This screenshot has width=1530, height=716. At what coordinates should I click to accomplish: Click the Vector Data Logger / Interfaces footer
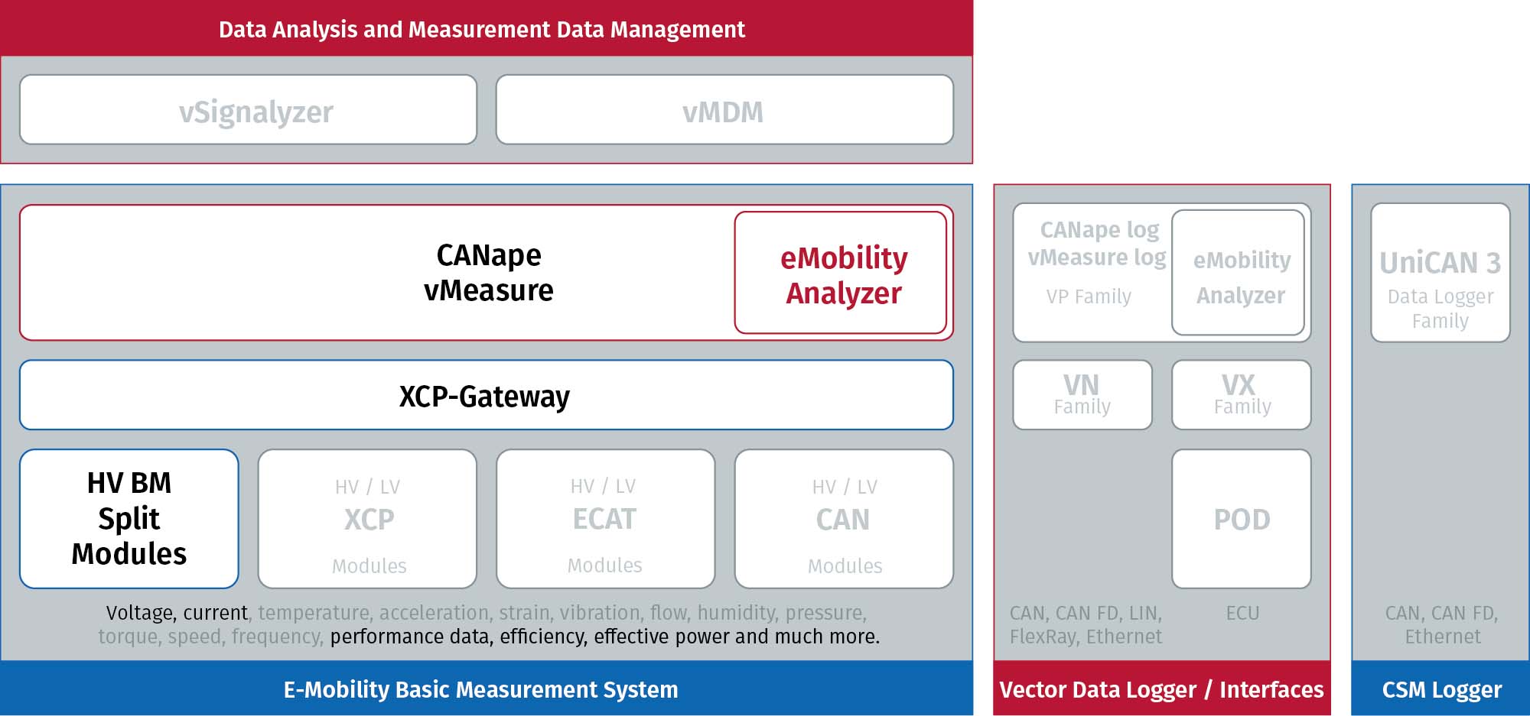pos(1161,688)
